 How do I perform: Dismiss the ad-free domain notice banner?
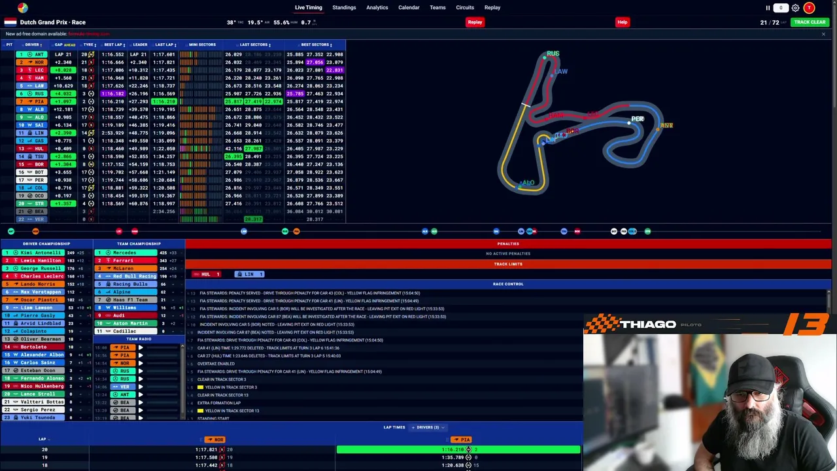pos(823,34)
